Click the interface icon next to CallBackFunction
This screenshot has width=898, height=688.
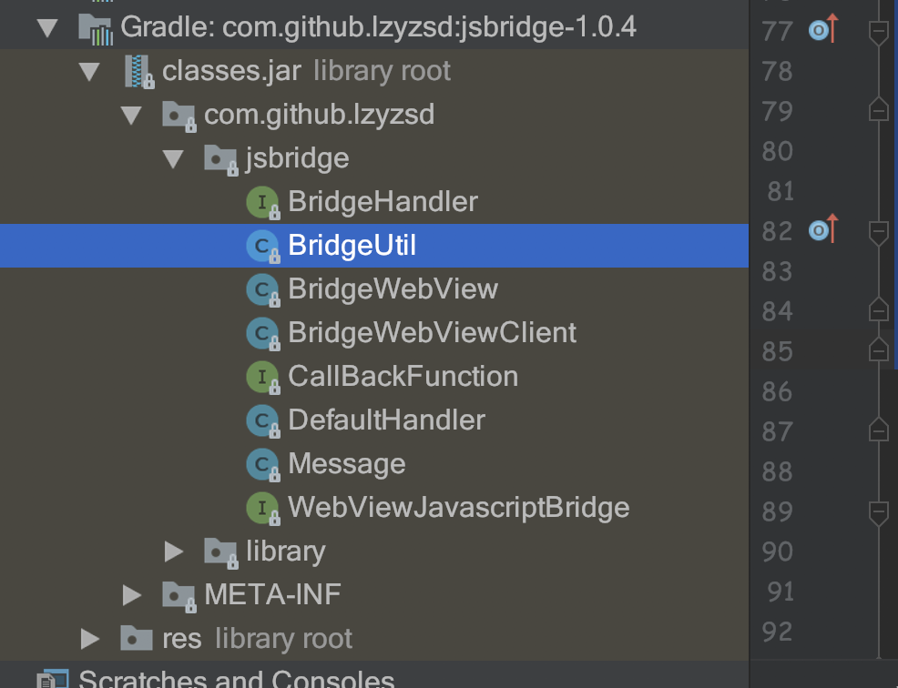point(260,377)
